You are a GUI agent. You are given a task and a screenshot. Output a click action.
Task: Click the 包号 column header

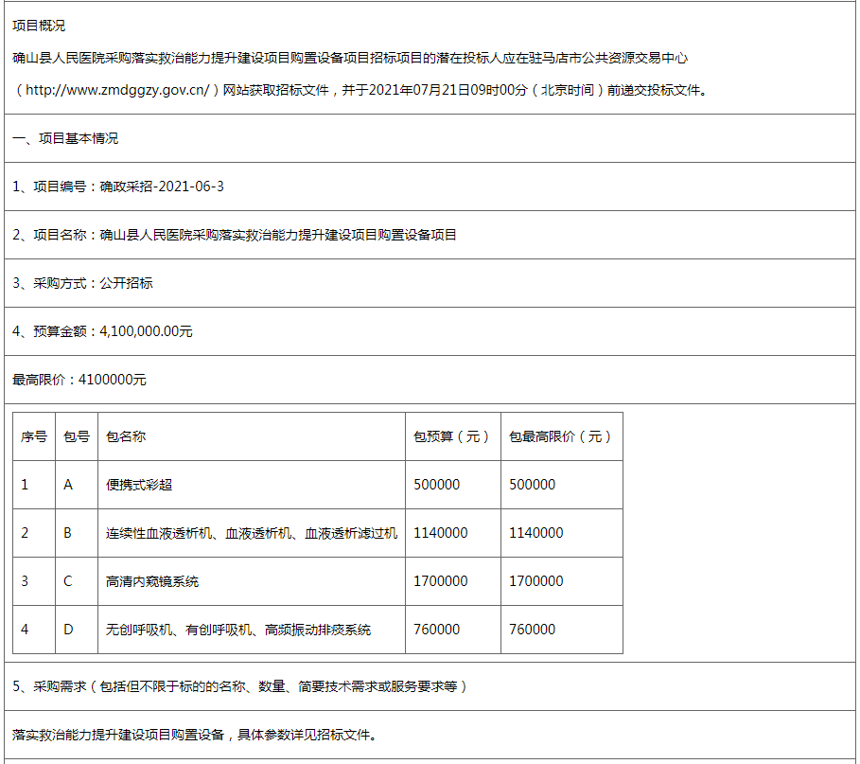[x=77, y=436]
